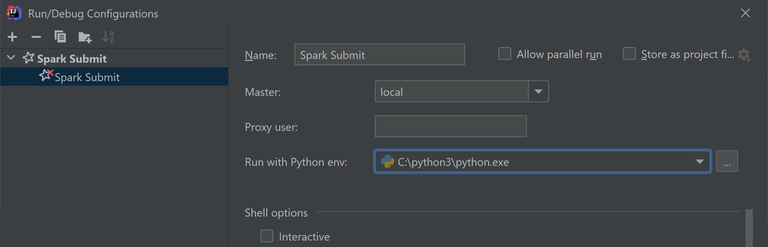Viewport: 768px width, 247px height.
Task: Click the Shell options section header
Action: (276, 213)
